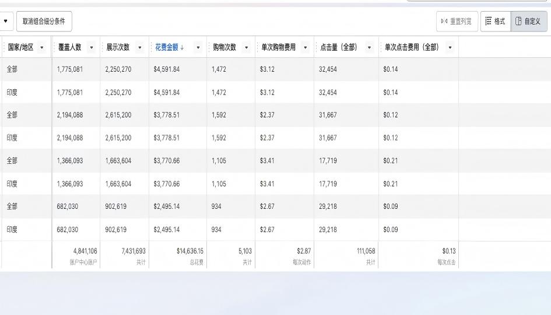The image size is (551, 315).
Task: Click the descending sort arrow on 花费金额
Action: point(182,47)
